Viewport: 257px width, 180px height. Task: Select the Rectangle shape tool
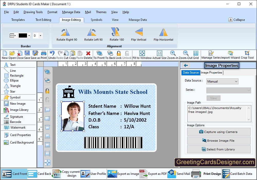pyautogui.click(x=14, y=76)
